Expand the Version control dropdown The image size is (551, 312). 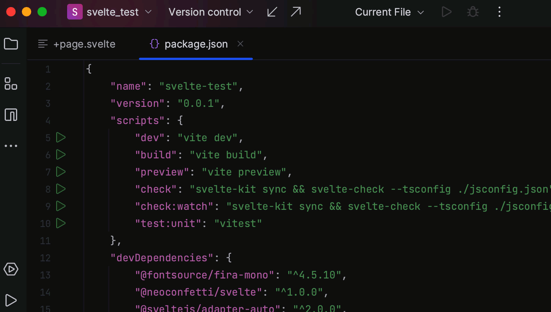pyautogui.click(x=211, y=12)
